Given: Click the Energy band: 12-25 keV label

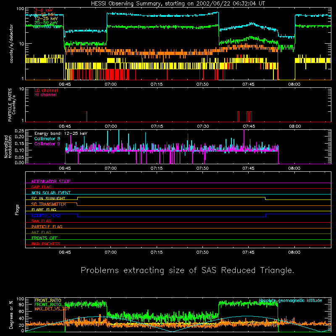Looking at the screenshot, I should tap(61, 134).
